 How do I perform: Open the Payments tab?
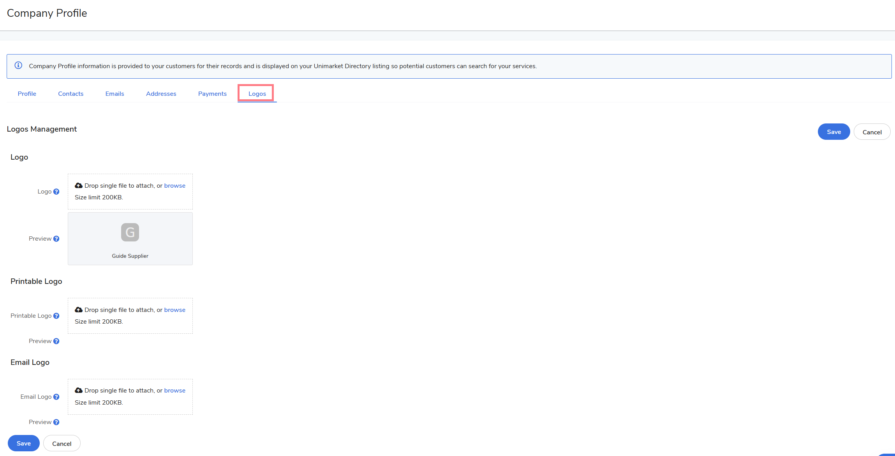(212, 94)
